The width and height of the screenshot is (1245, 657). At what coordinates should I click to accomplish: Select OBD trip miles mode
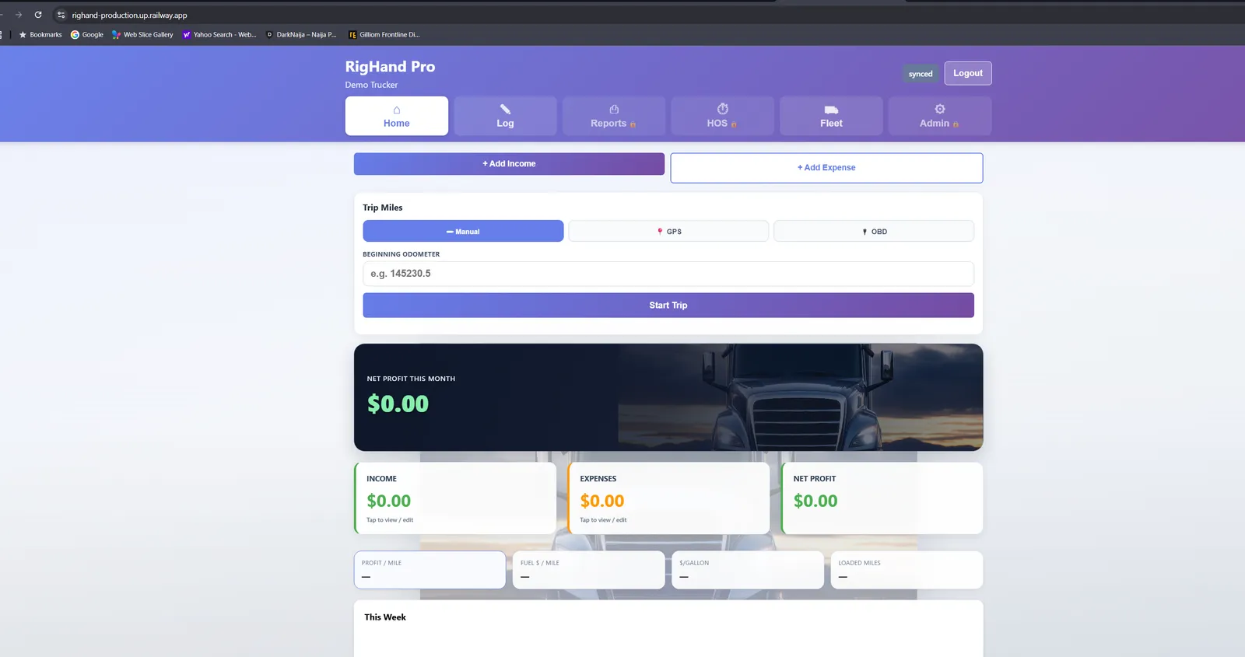(x=874, y=231)
